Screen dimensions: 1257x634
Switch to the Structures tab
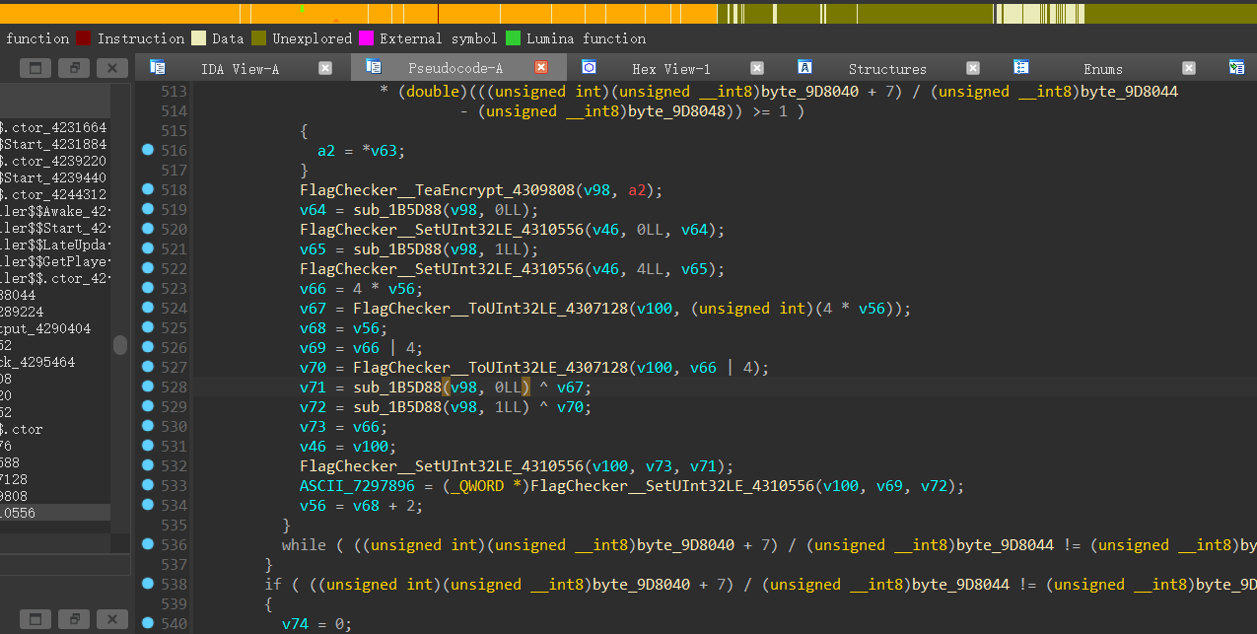tap(886, 69)
